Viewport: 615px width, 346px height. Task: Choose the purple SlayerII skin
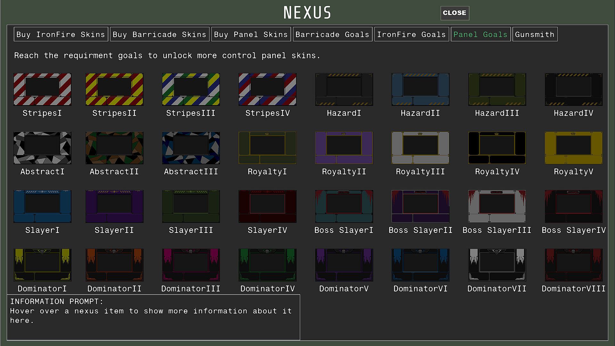pyautogui.click(x=114, y=207)
